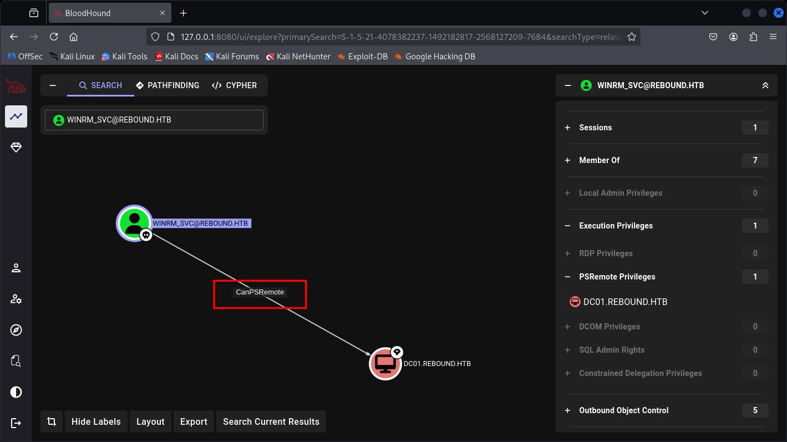Screen dimensions: 787x442
Task: Open the Administration user-gear icon
Action: (x=16, y=299)
